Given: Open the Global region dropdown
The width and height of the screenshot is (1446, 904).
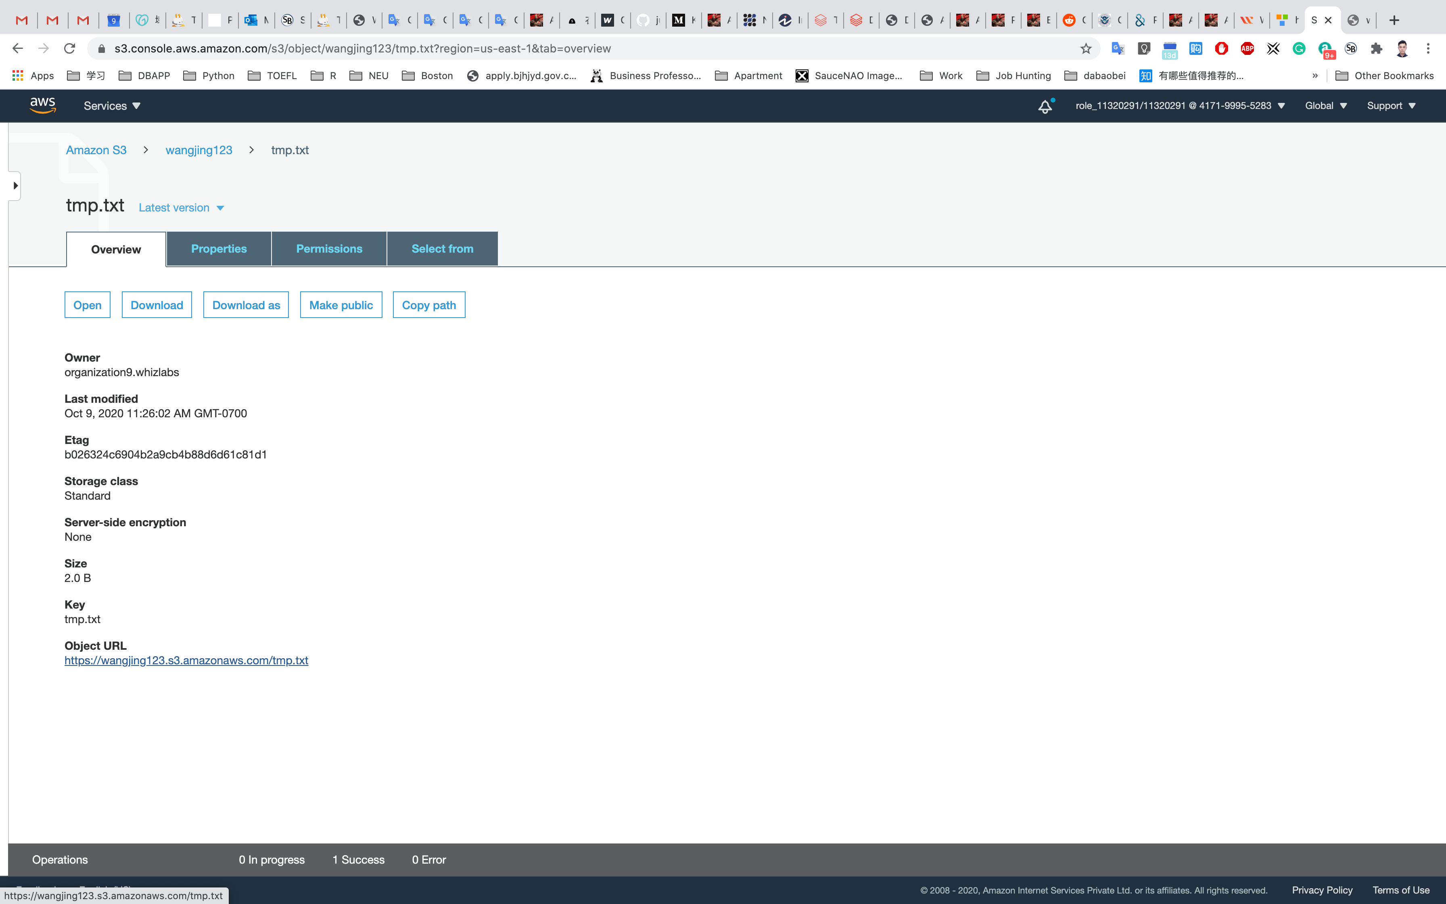Looking at the screenshot, I should pos(1325,106).
